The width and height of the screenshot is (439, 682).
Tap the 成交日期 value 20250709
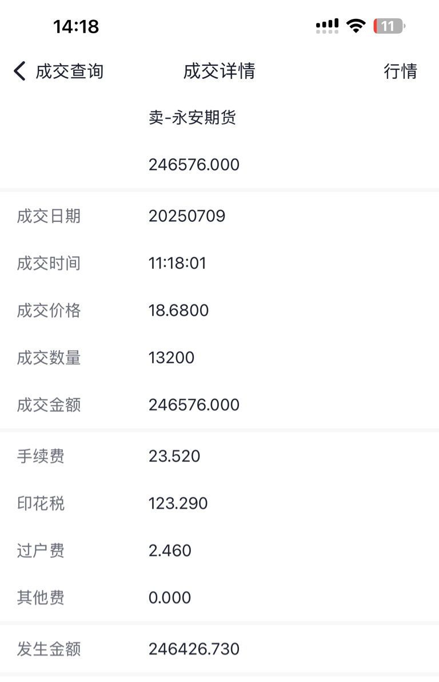[x=187, y=216]
